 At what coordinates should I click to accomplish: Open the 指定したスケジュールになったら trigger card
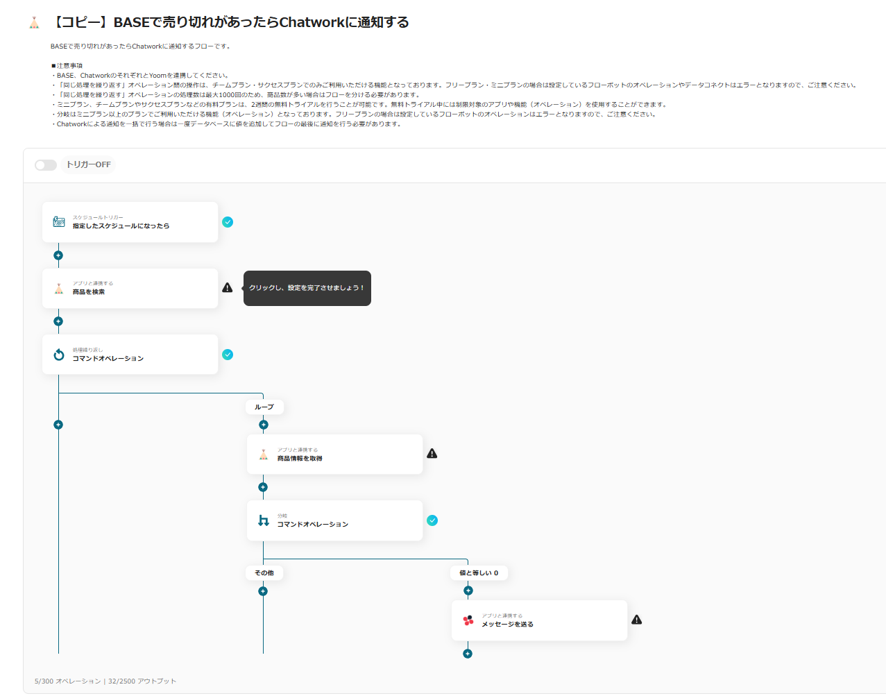click(x=130, y=222)
